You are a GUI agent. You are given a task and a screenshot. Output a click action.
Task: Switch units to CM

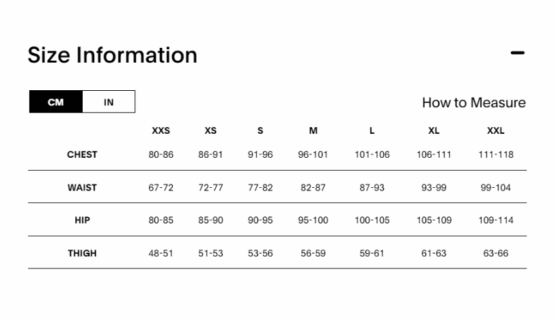pyautogui.click(x=56, y=102)
